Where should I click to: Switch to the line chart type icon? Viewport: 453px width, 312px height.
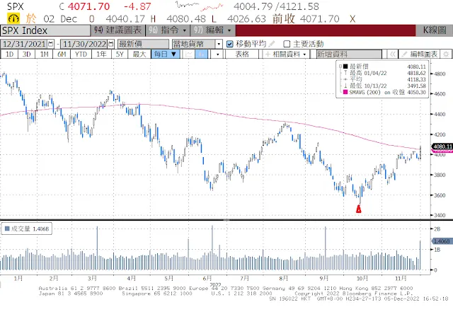click(189, 54)
